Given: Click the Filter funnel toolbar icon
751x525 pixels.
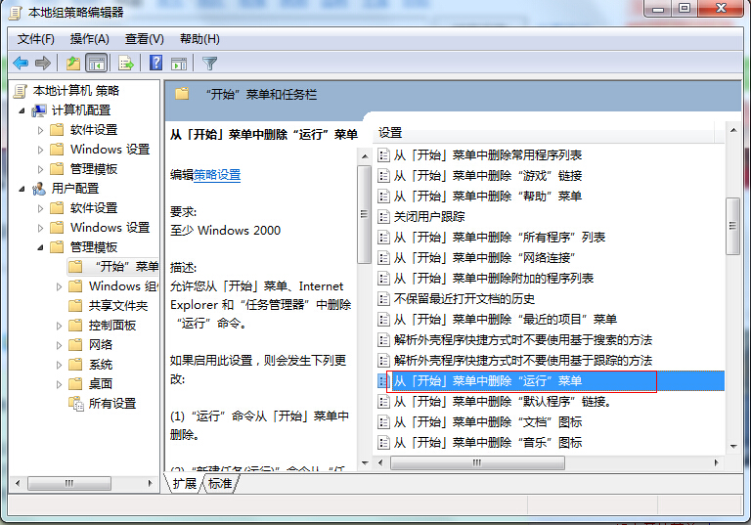Looking at the screenshot, I should point(209,64).
